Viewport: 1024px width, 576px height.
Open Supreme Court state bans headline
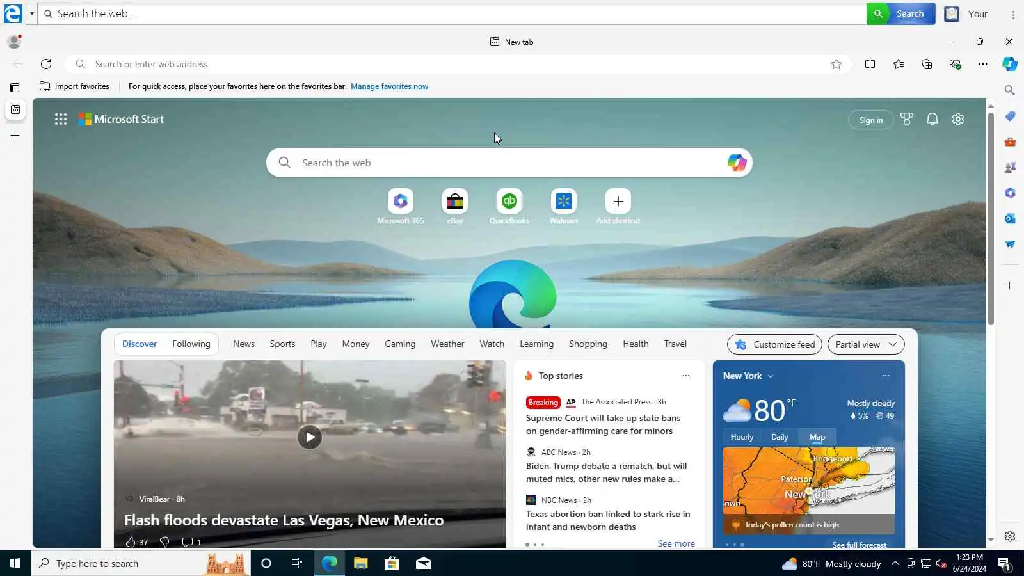pyautogui.click(x=604, y=424)
